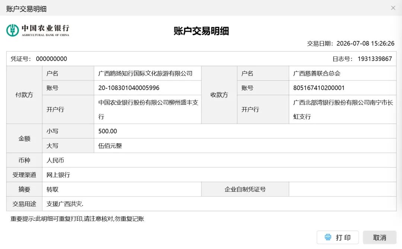Click the summary value 转取
402x249 pixels.
52,190
